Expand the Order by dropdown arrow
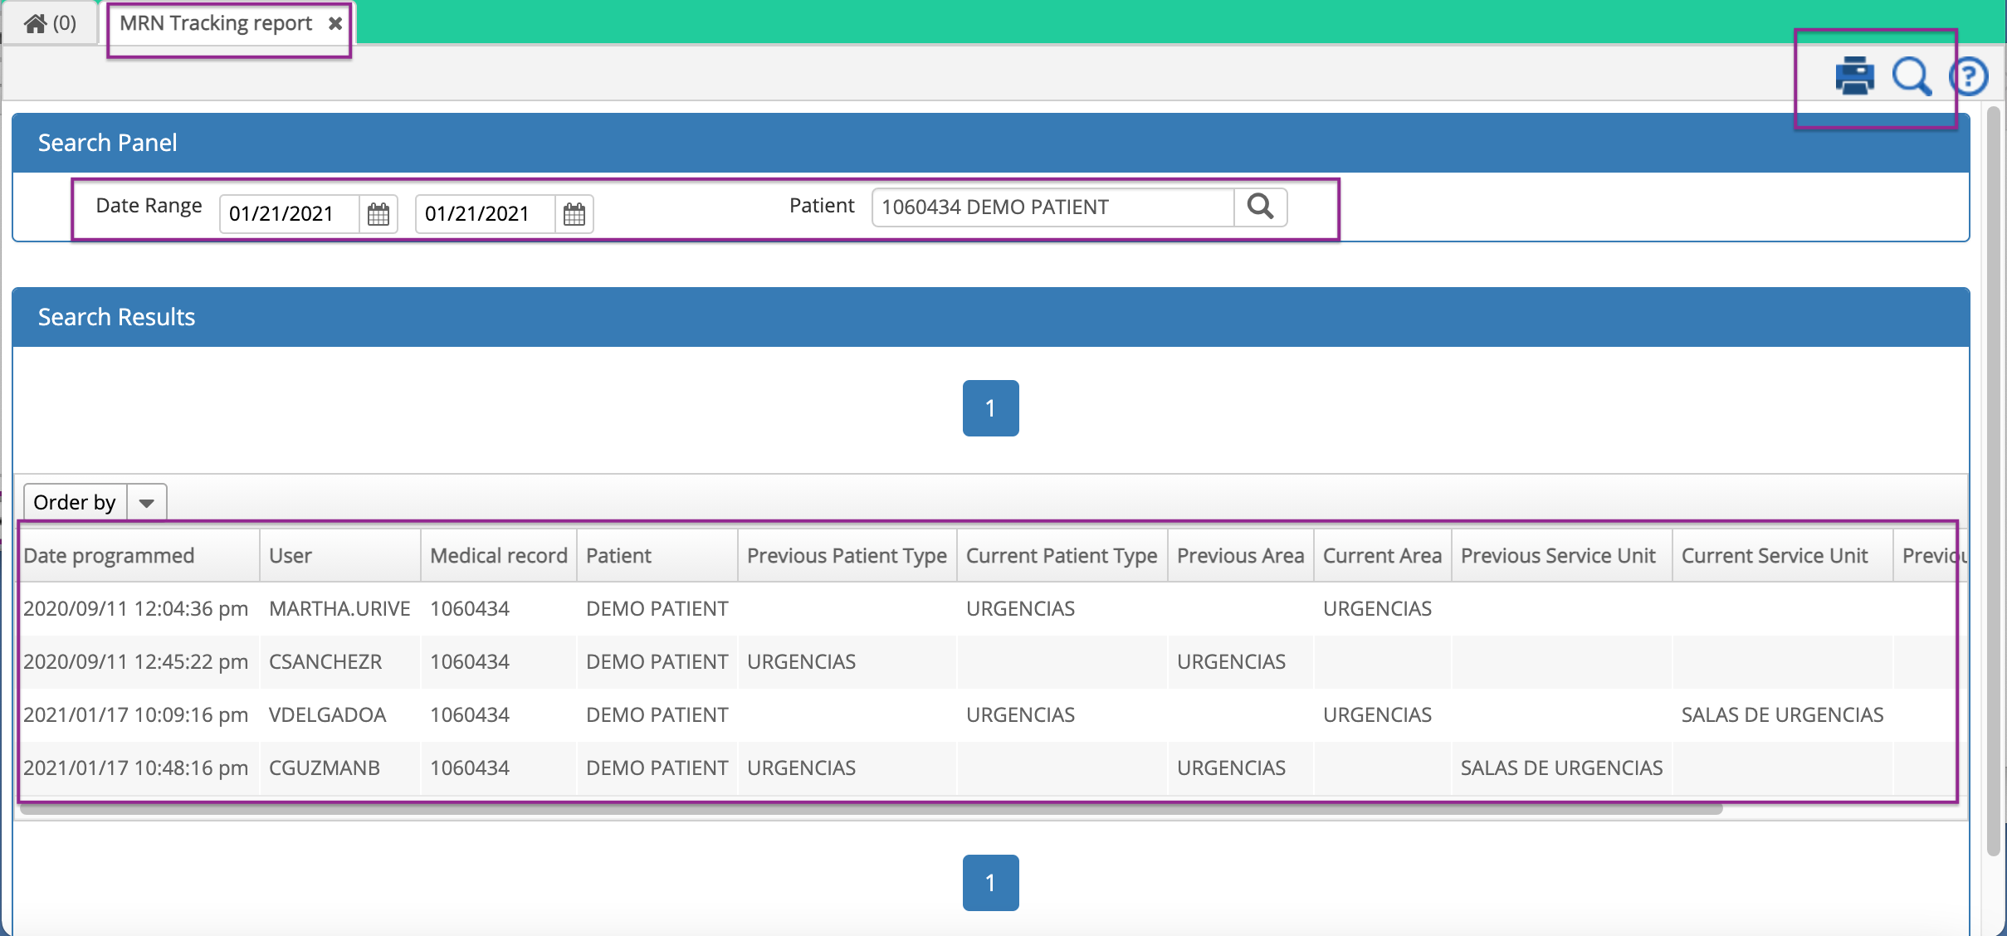The width and height of the screenshot is (2007, 936). 147,501
